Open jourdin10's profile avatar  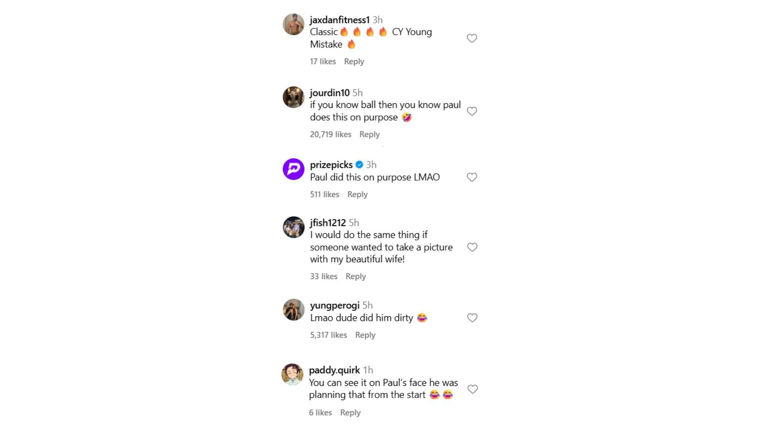tap(293, 96)
